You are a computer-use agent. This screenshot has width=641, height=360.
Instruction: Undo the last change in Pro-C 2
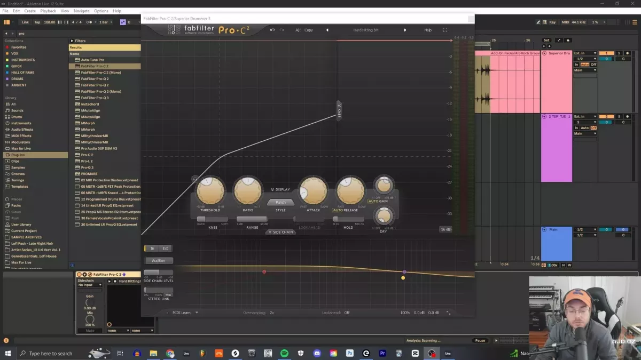[272, 30]
